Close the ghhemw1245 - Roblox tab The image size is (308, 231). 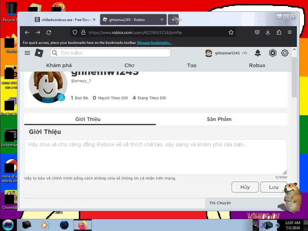[x=162, y=20]
